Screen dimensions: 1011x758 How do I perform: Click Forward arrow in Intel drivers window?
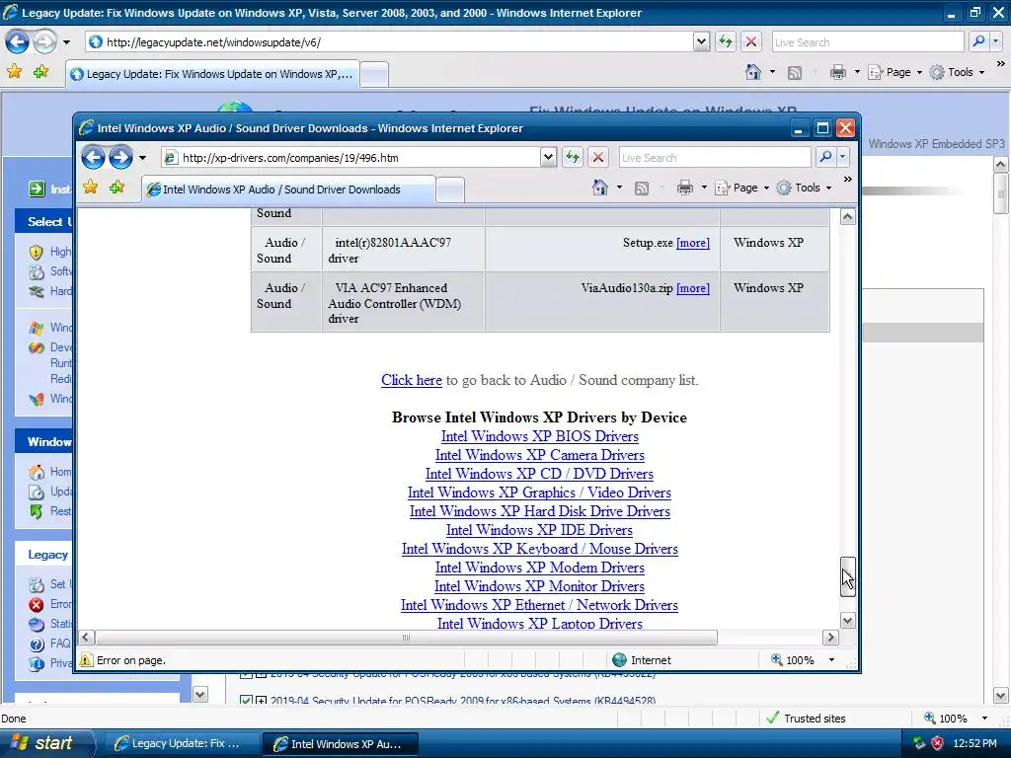coord(120,157)
